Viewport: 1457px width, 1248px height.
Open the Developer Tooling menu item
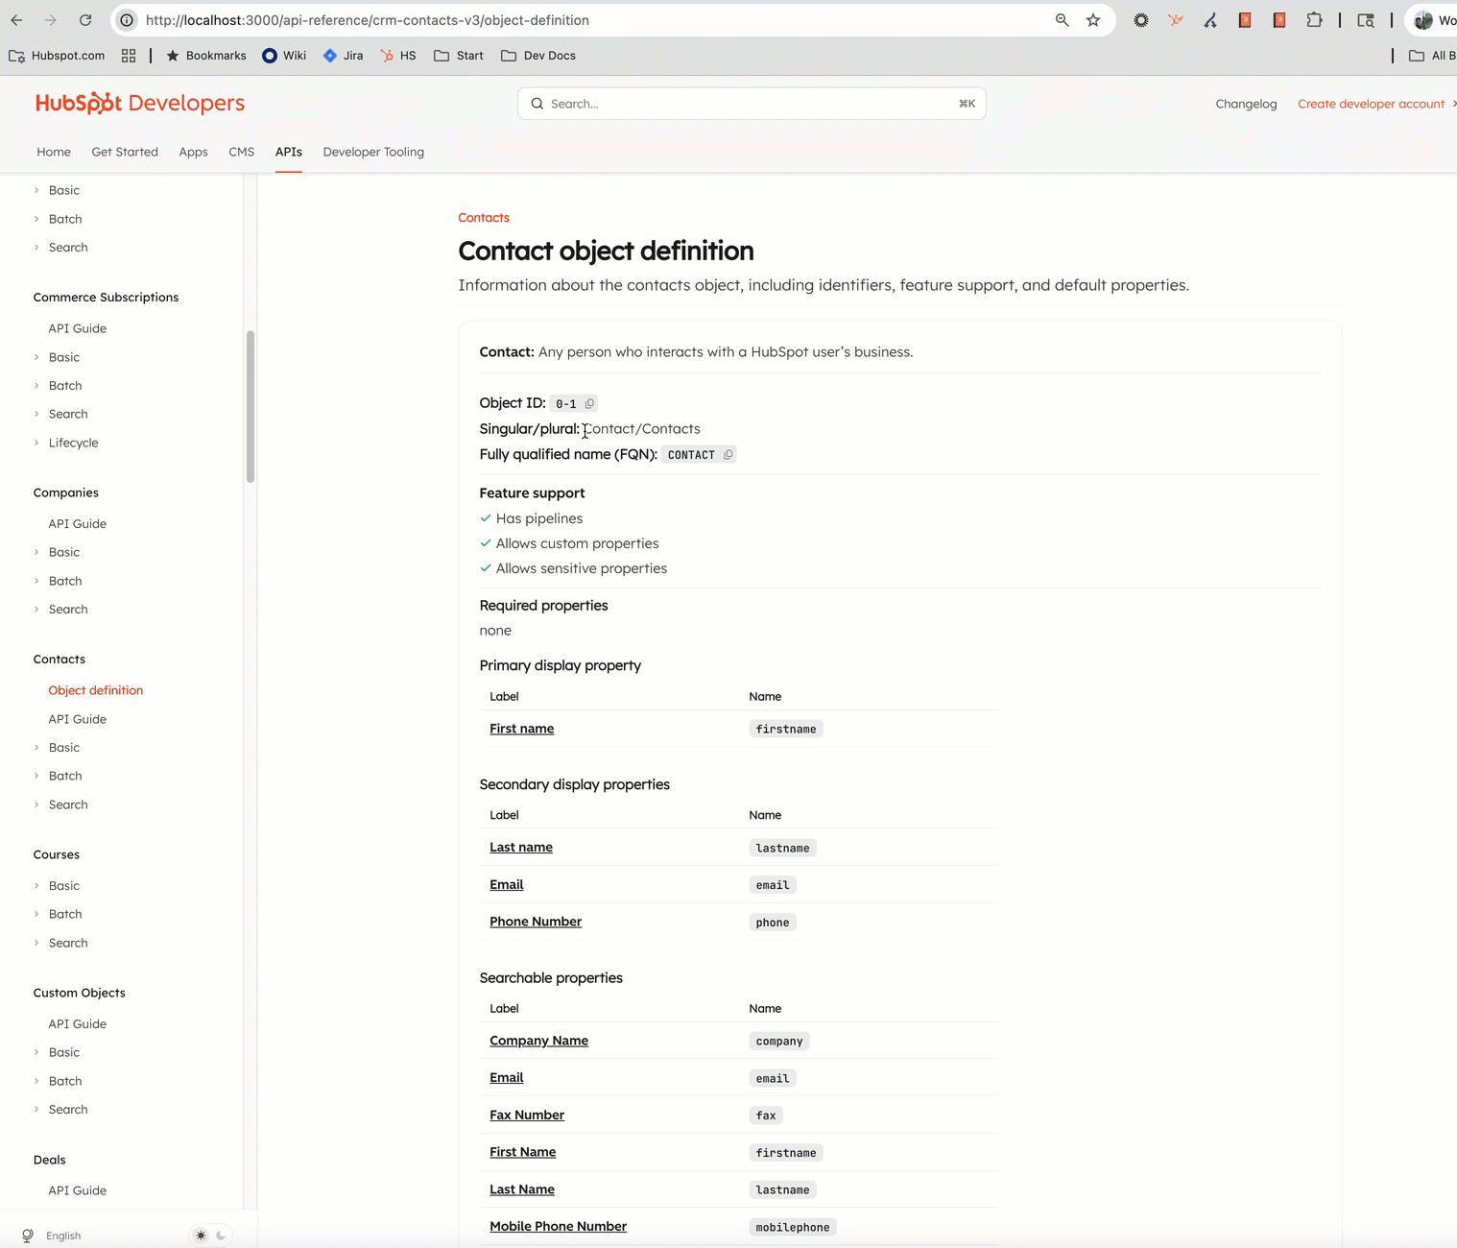click(x=373, y=152)
